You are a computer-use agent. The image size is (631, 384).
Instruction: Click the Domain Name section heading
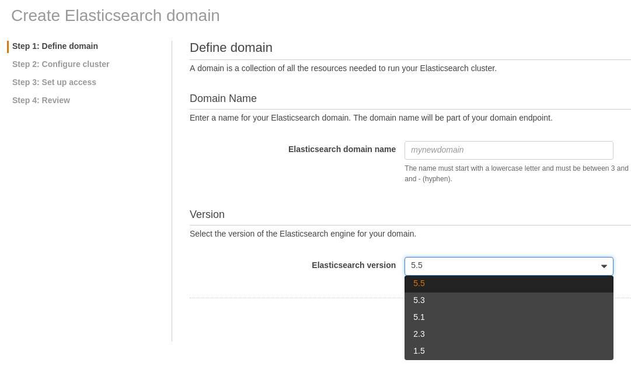click(223, 98)
